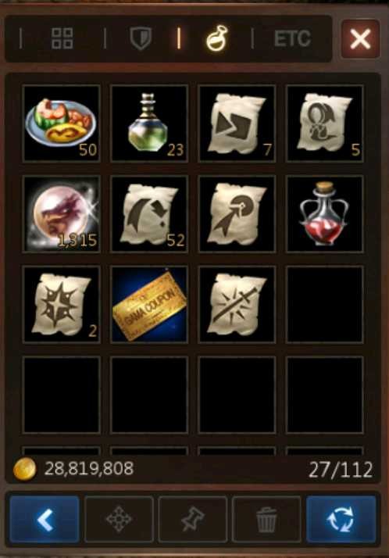Toggle the pin item button
This screenshot has width=389, height=558.
click(x=193, y=519)
